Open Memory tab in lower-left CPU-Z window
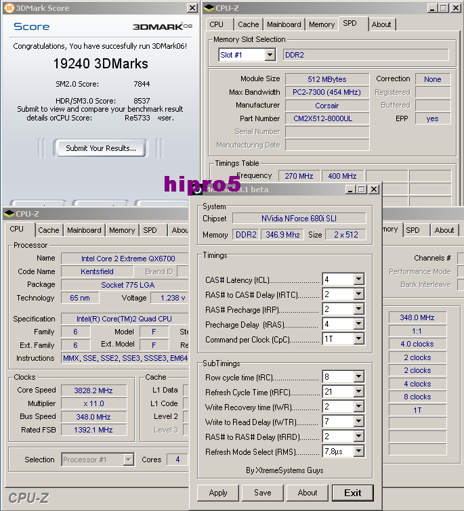464x511 pixels. [122, 230]
